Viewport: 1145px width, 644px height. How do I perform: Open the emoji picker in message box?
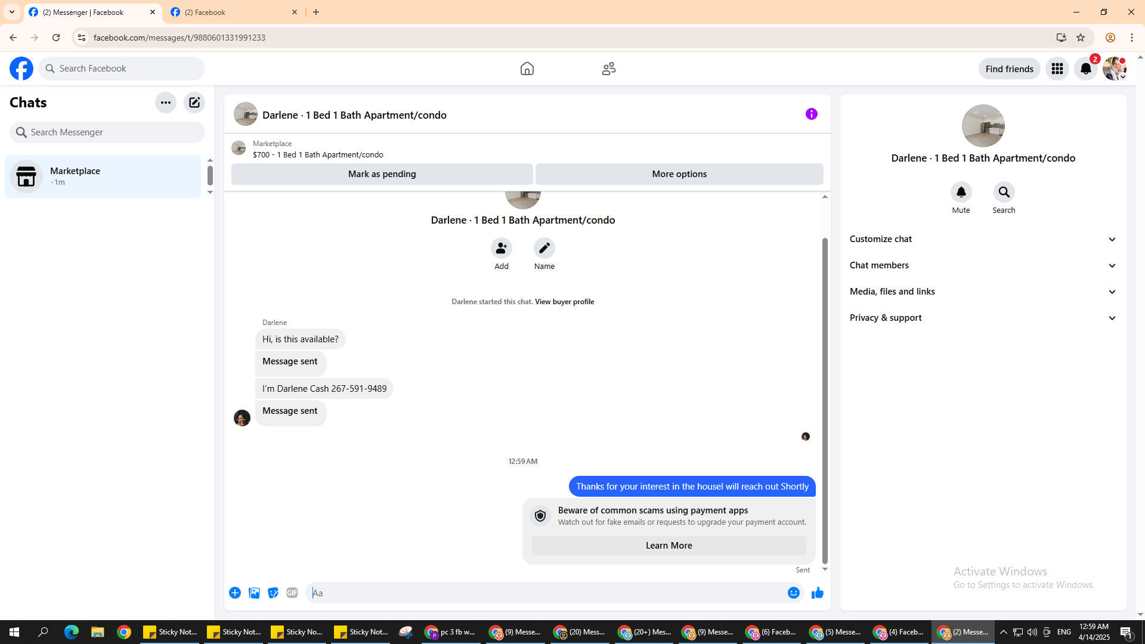tap(793, 593)
